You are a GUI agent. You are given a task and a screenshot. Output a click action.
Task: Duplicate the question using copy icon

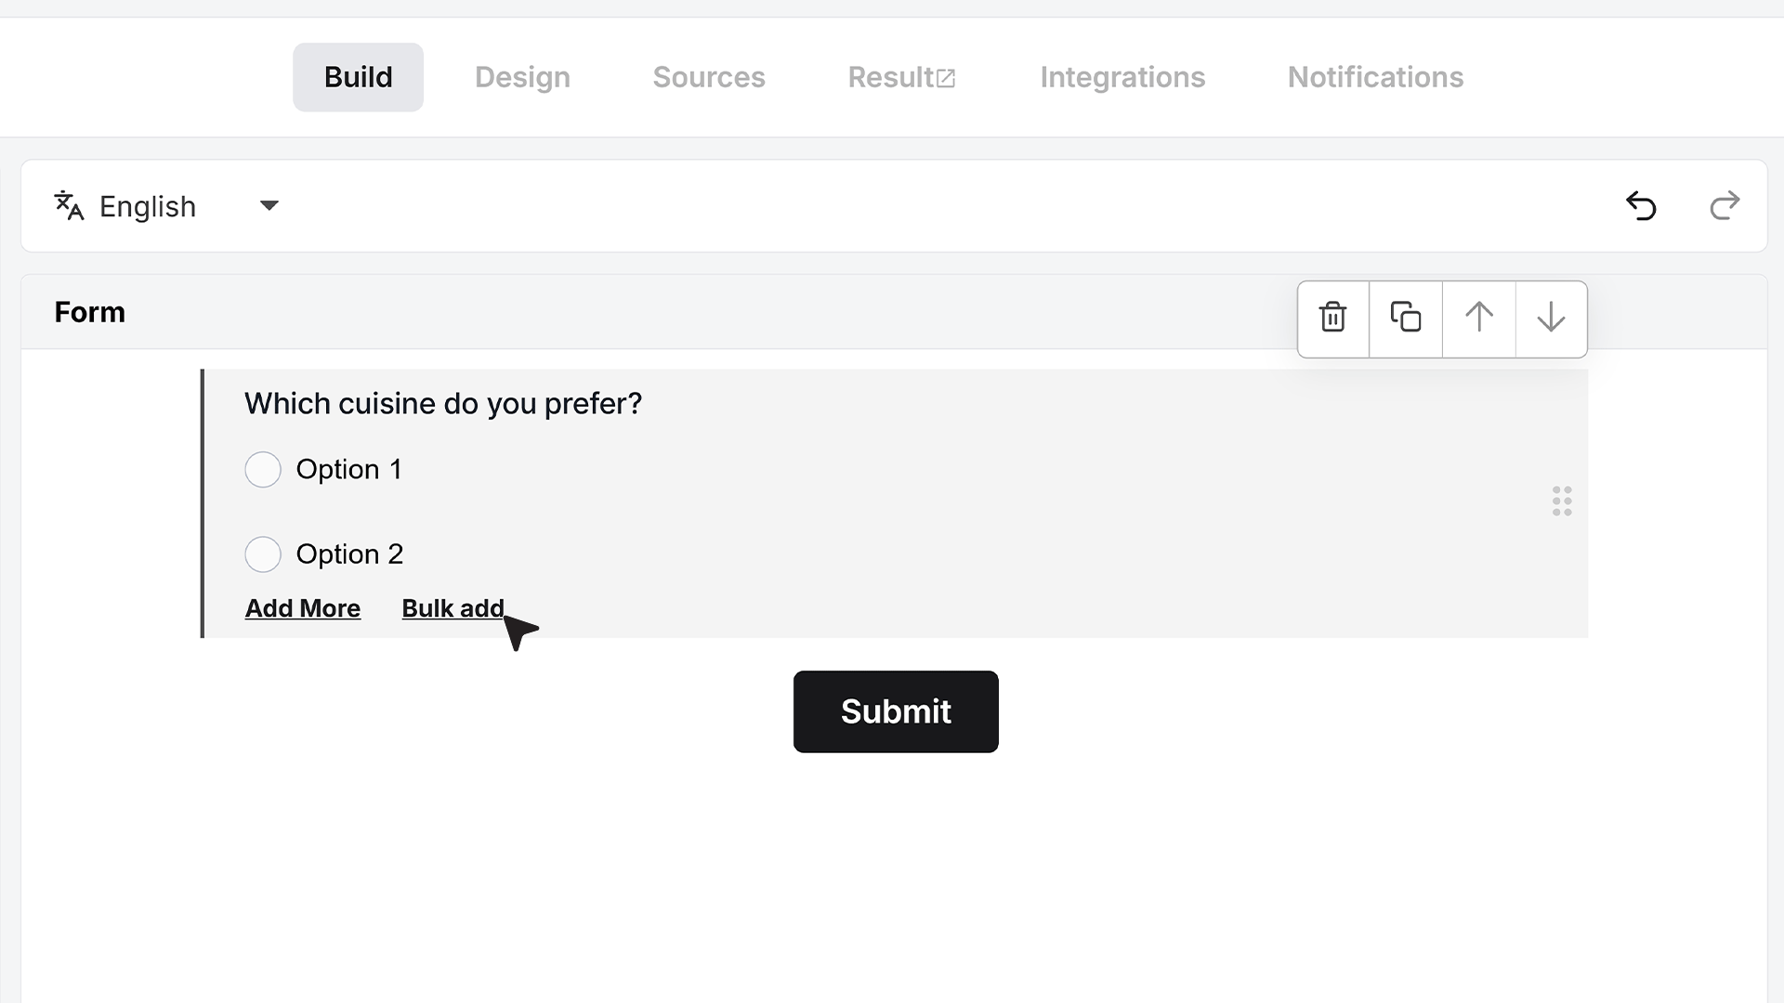[x=1406, y=319]
